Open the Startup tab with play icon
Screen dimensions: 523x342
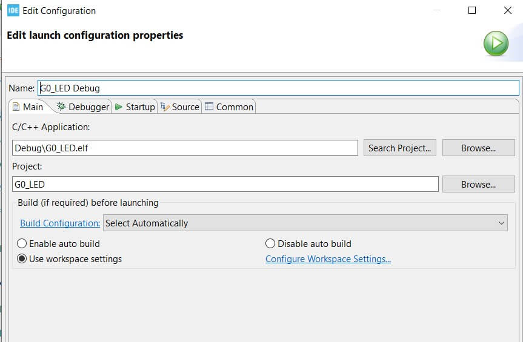coord(135,107)
